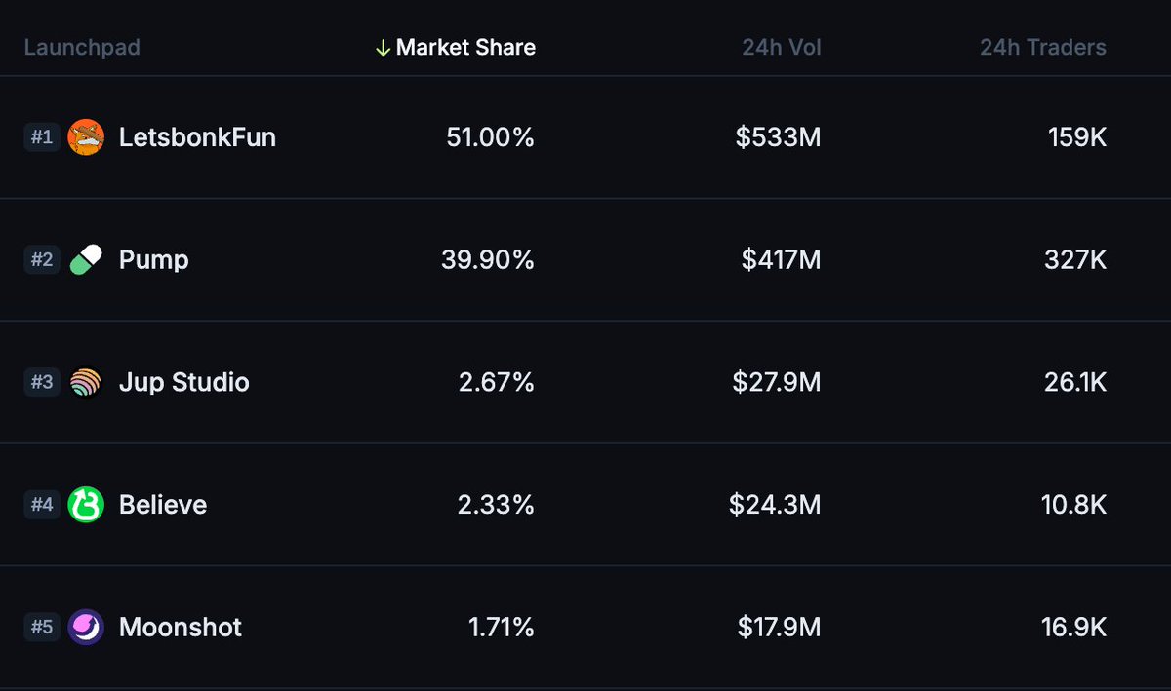Click the LetsbonkFun fox logo

click(87, 137)
